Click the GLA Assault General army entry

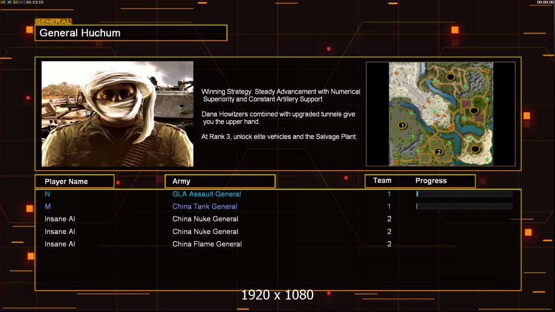[207, 194]
